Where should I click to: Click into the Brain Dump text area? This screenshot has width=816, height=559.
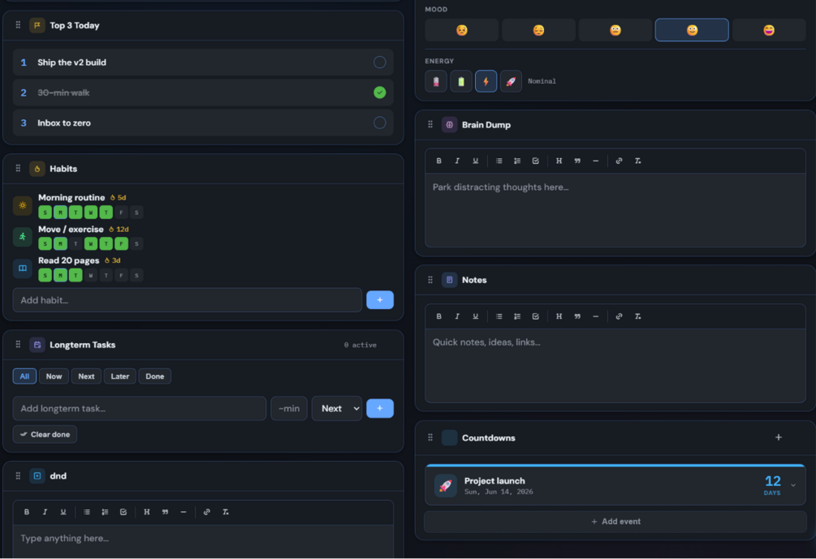(615, 210)
